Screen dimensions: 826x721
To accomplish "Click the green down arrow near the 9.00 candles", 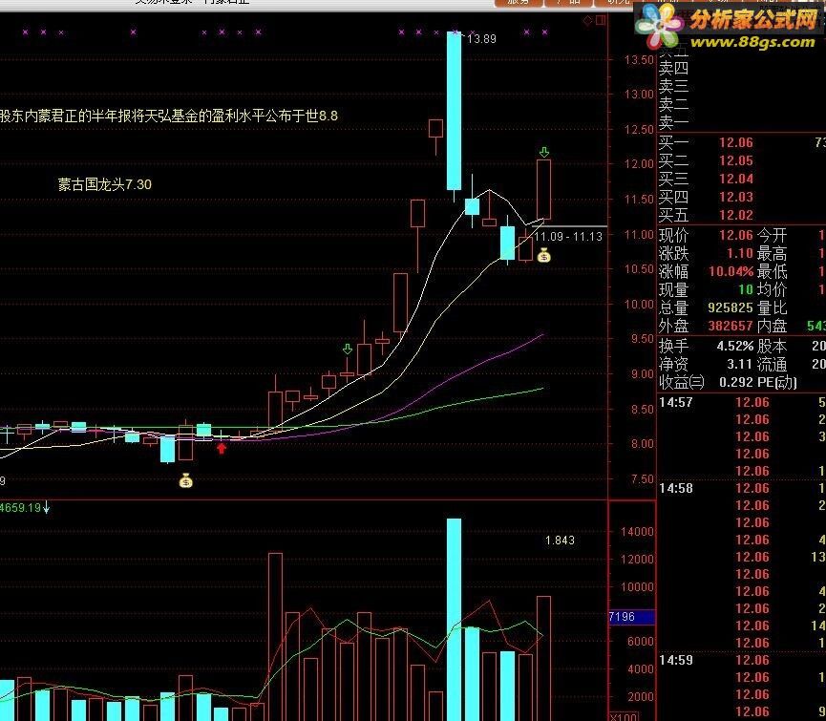I will 348,349.
